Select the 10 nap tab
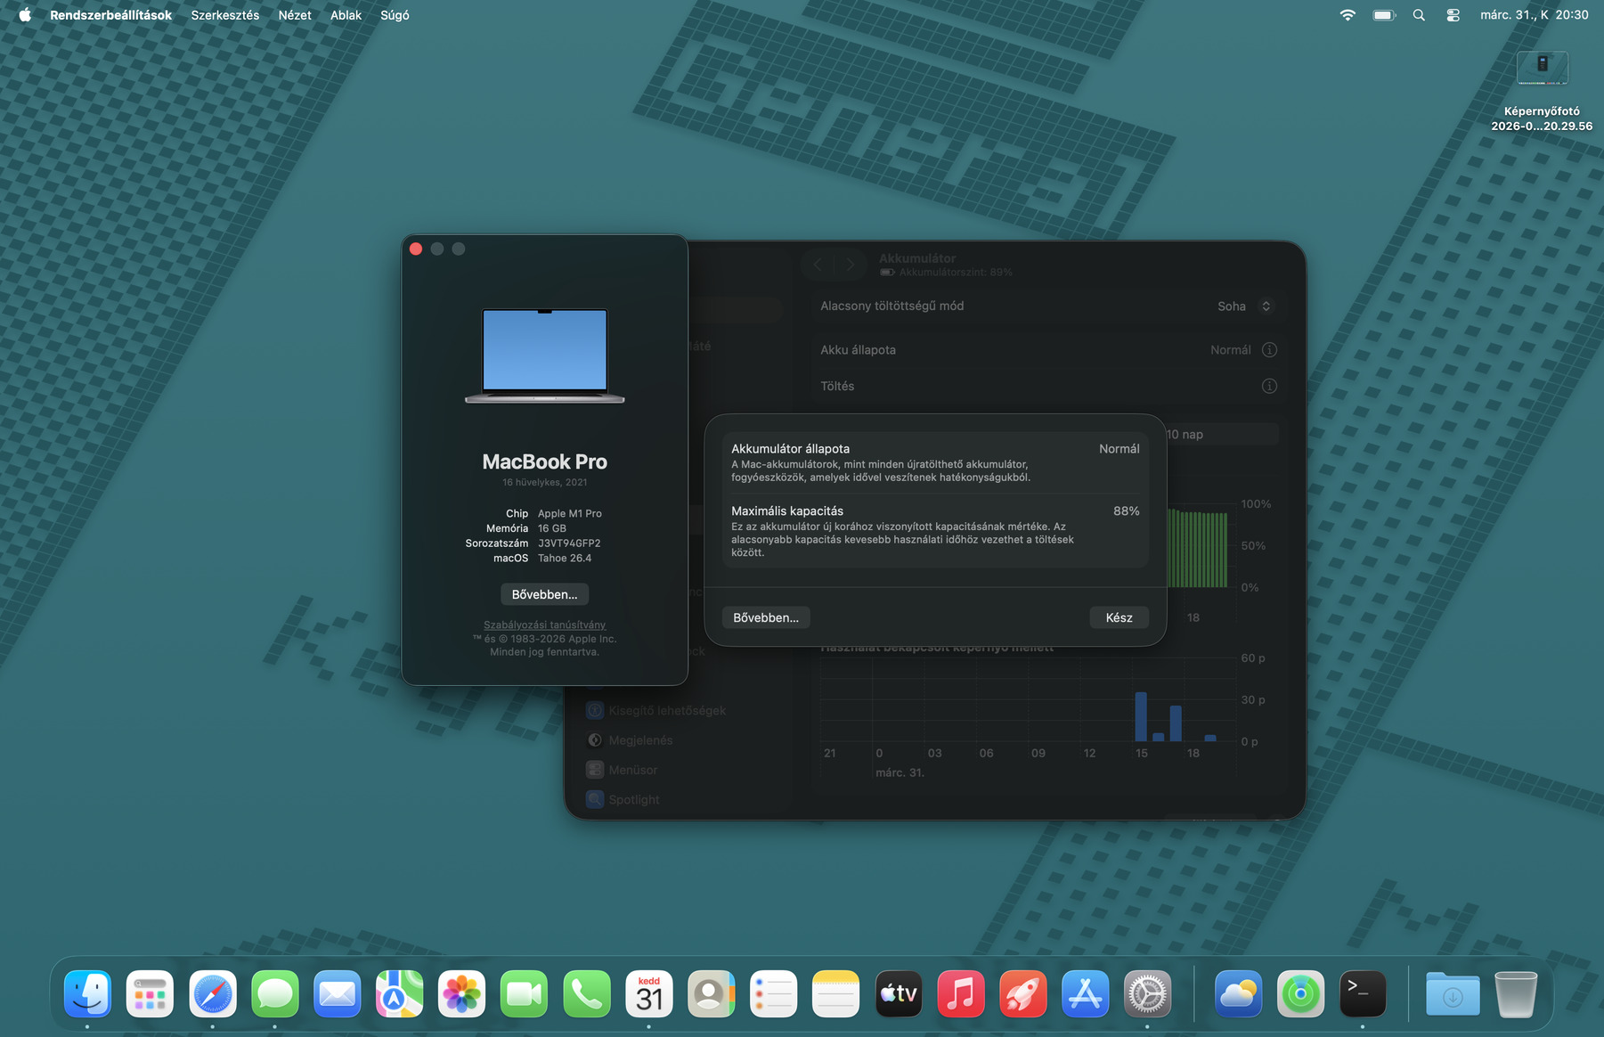Image resolution: width=1604 pixels, height=1037 pixels. point(1185,435)
